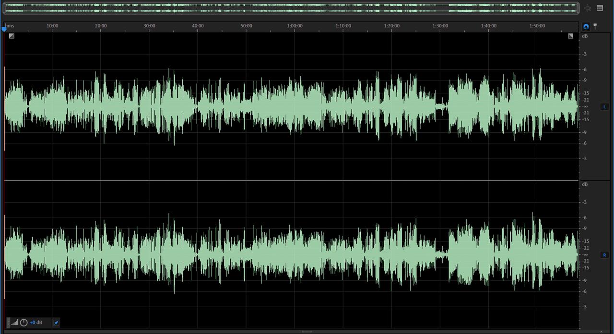614x334 pixels.
Task: Click the 50:00 mark on the time ruler
Action: pyautogui.click(x=246, y=26)
